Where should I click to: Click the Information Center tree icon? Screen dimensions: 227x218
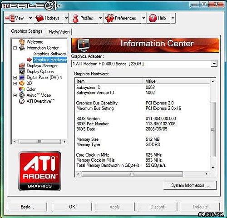(22, 48)
